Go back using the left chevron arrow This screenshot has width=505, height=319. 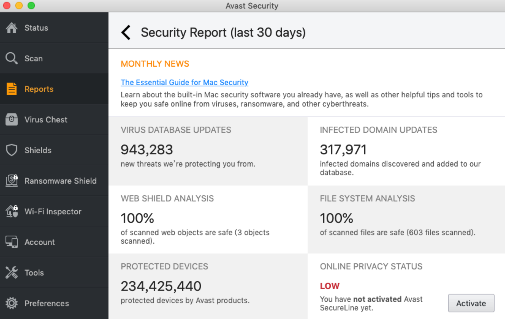tap(126, 32)
